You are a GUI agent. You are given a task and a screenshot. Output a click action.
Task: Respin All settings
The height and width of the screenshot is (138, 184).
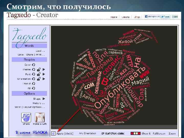coord(33,88)
